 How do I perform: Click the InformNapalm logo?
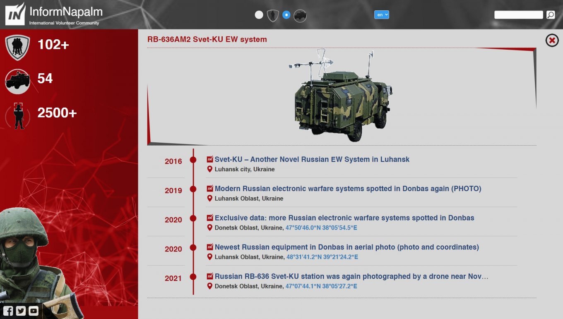54,14
